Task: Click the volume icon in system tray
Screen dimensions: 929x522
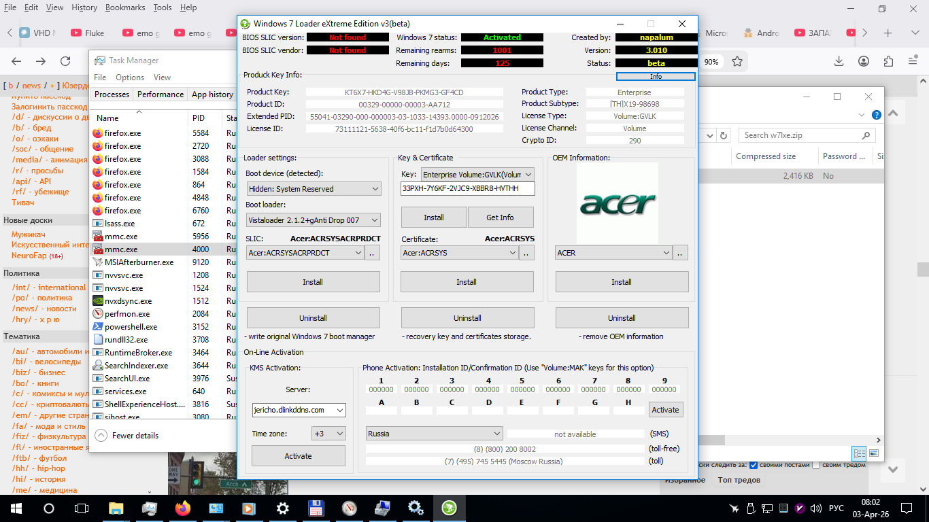Action: point(817,508)
